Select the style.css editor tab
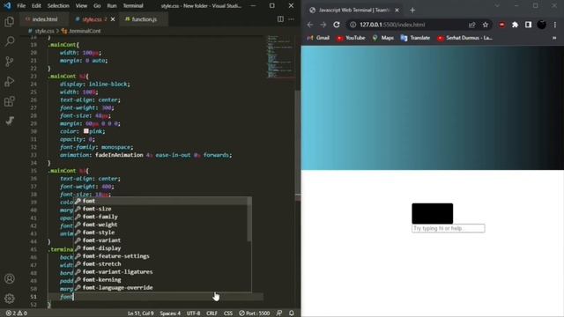 [x=92, y=19]
